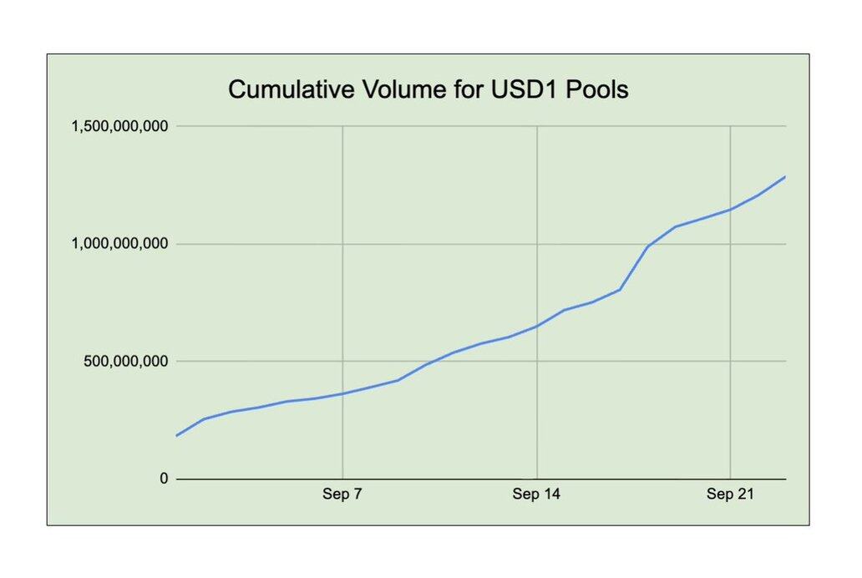Click the chart title Cumulative Volume for USD1 Pools
This screenshot has width=862, height=578.
428,89
